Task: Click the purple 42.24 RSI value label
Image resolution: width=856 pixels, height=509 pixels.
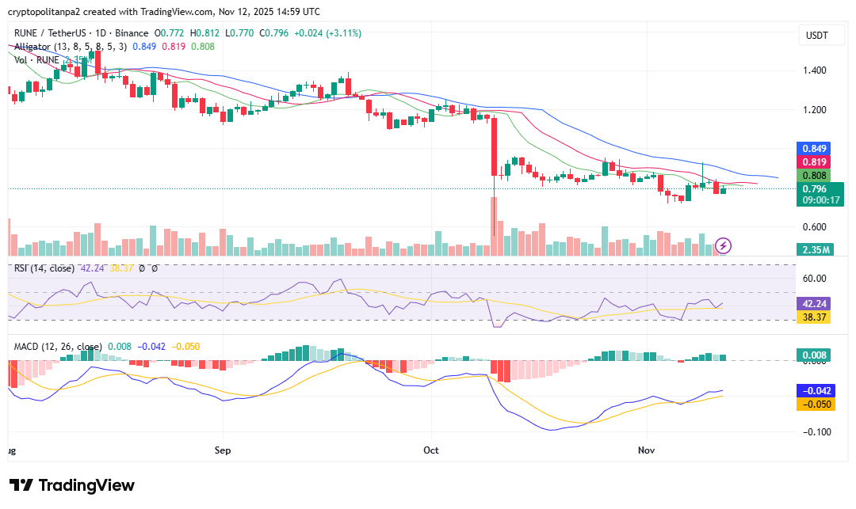Action: pos(814,304)
